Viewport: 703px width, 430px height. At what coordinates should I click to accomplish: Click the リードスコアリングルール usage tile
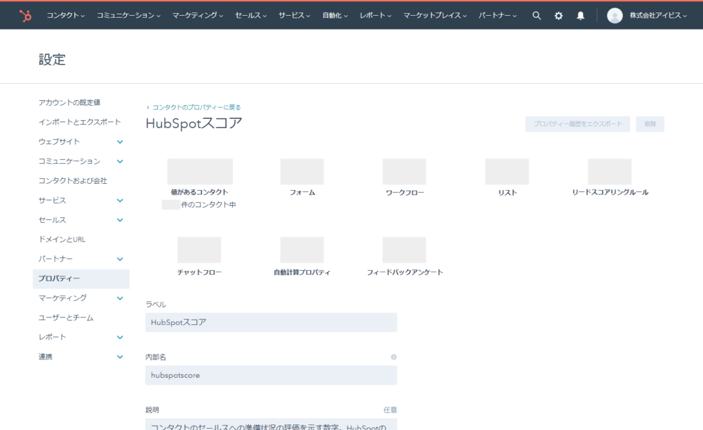[x=610, y=178]
